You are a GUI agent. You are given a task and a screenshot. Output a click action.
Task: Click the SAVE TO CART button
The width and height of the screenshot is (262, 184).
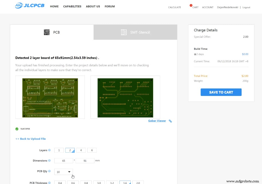(221, 92)
